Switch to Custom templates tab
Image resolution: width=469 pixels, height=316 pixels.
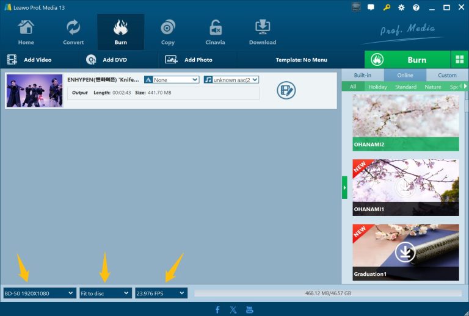(447, 75)
